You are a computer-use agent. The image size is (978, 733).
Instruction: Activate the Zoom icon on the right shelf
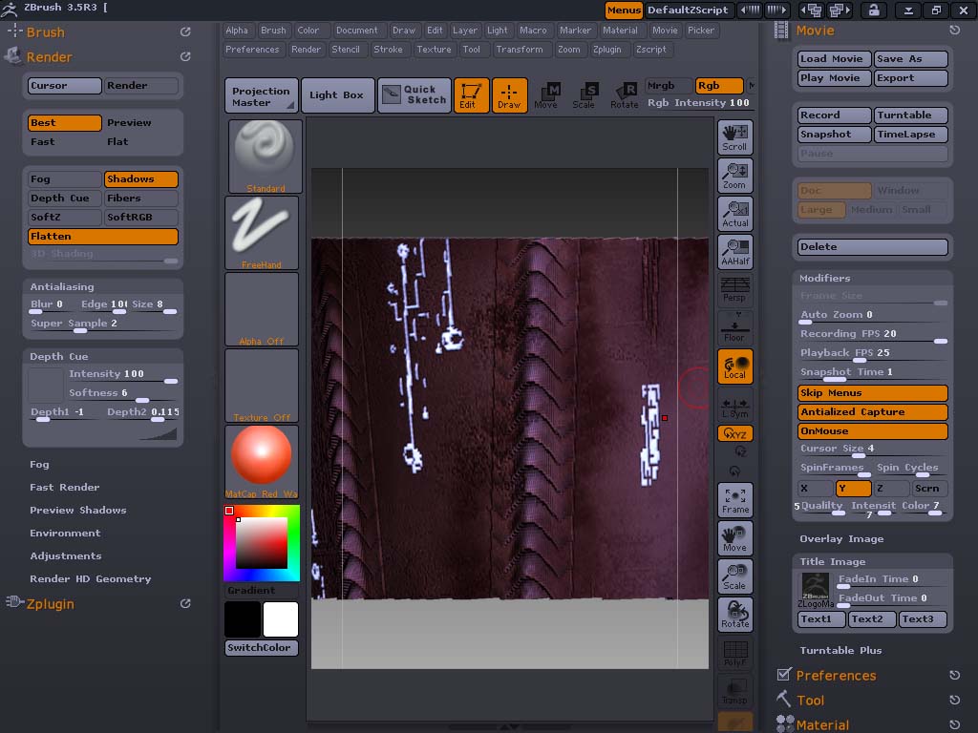click(x=734, y=175)
